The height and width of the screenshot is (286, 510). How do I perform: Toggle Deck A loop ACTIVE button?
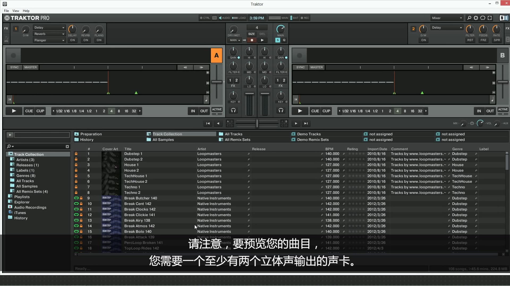(217, 109)
